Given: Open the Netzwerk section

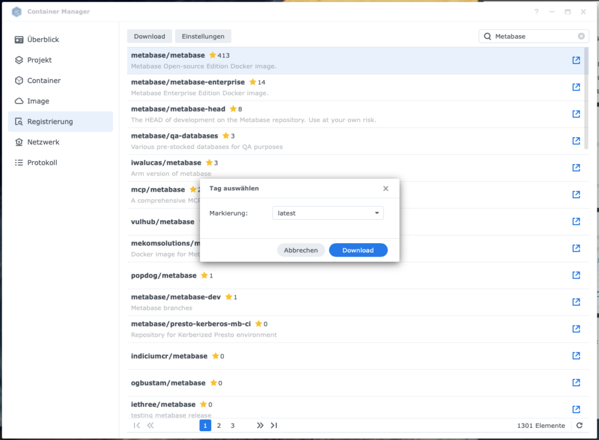Looking at the screenshot, I should click(43, 142).
